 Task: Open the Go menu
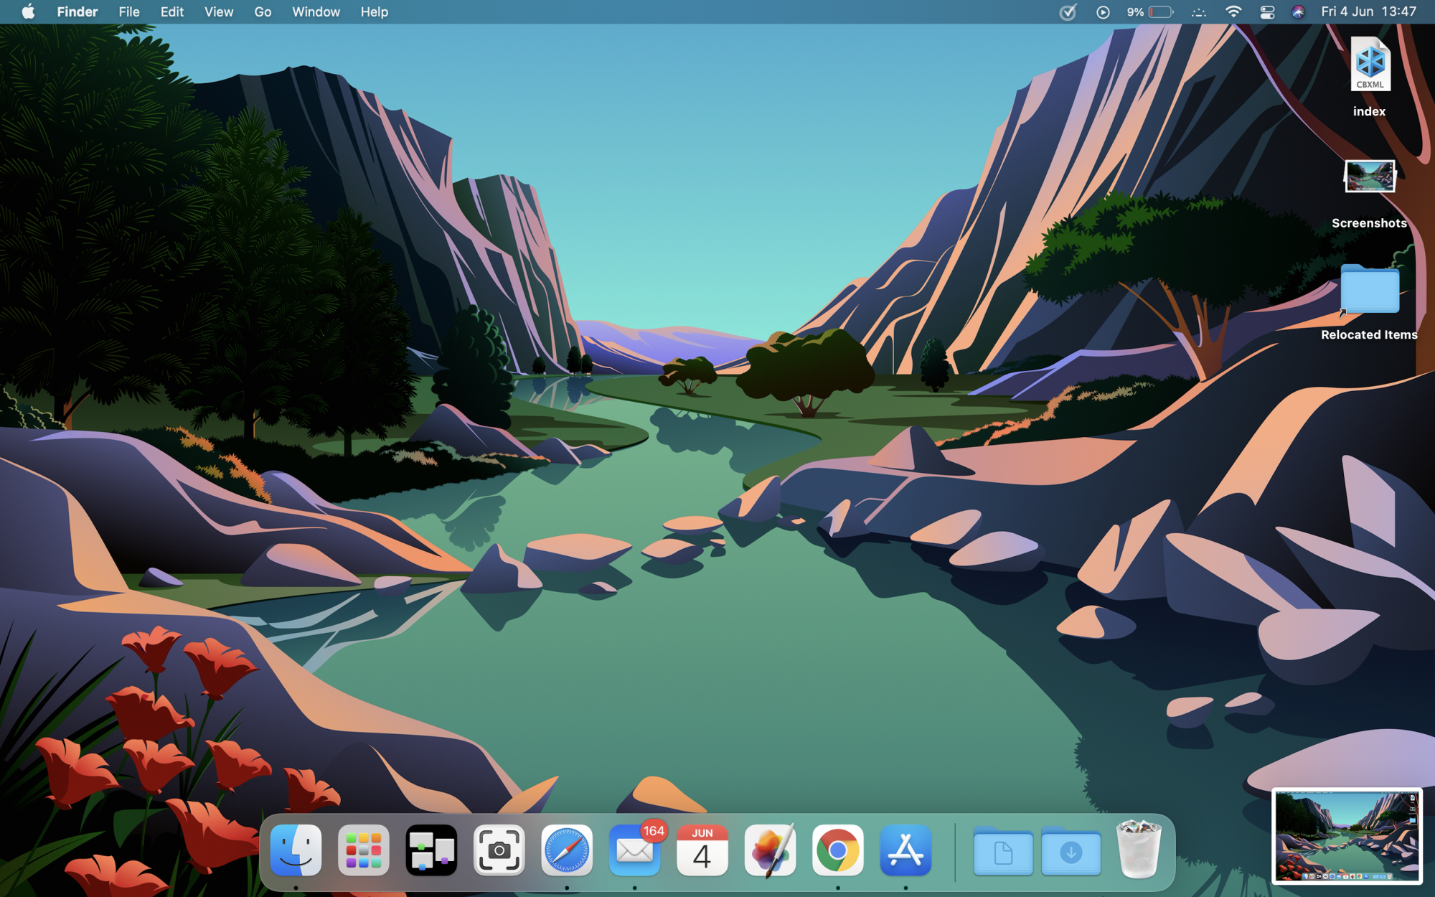coord(263,12)
